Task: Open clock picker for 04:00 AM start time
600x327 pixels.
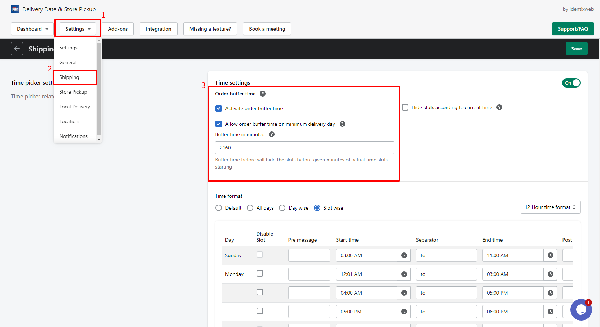Action: pyautogui.click(x=404, y=293)
